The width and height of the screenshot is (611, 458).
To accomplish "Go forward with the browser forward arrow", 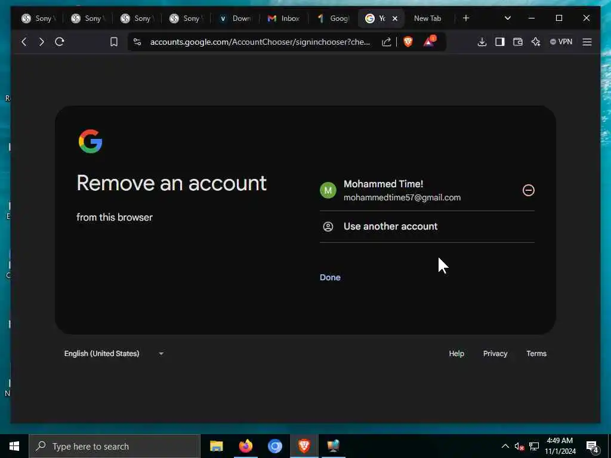I will [x=42, y=42].
